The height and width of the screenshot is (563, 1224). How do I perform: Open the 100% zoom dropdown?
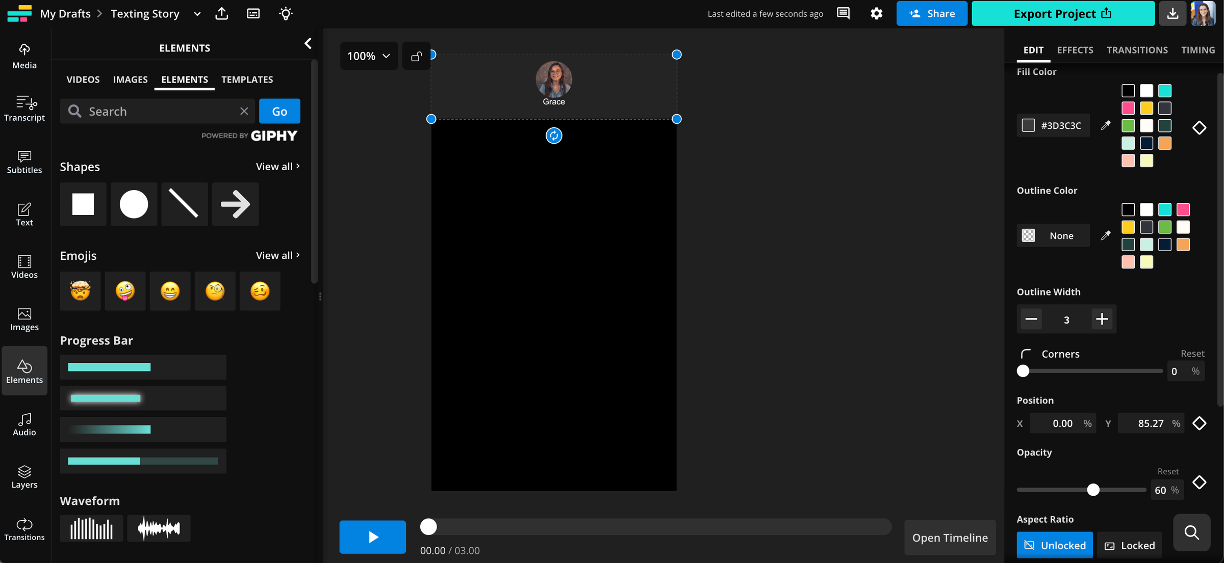368,56
